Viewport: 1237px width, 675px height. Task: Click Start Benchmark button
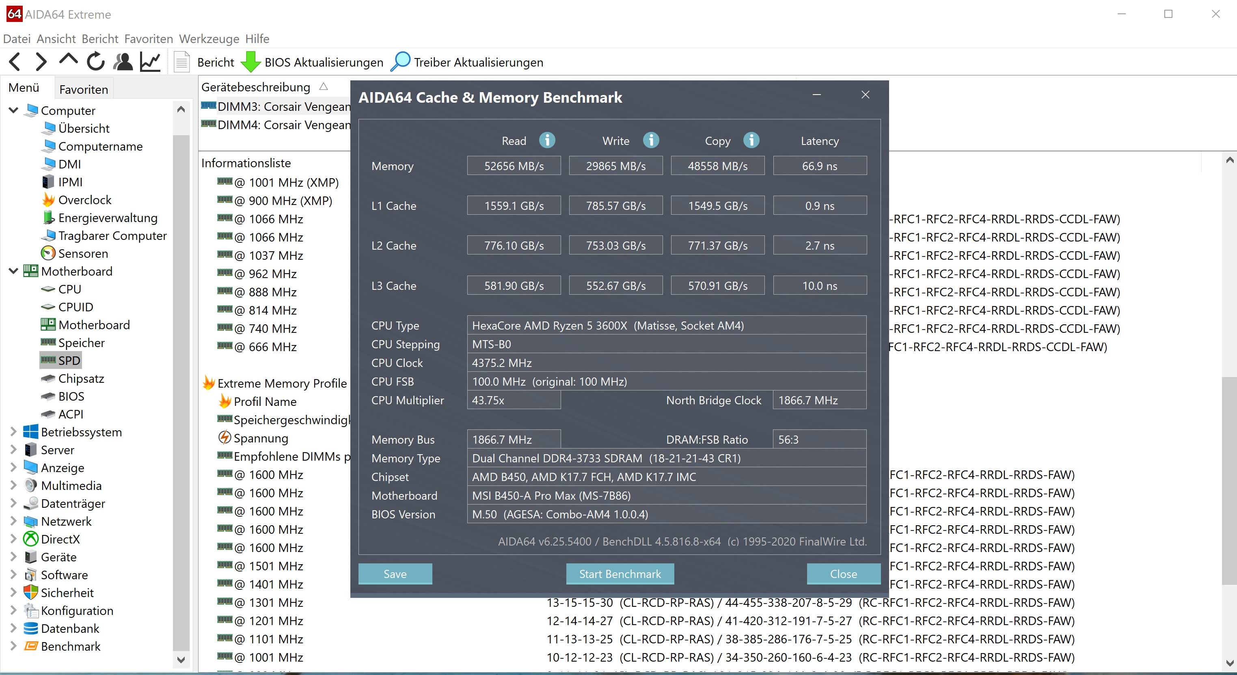click(620, 574)
